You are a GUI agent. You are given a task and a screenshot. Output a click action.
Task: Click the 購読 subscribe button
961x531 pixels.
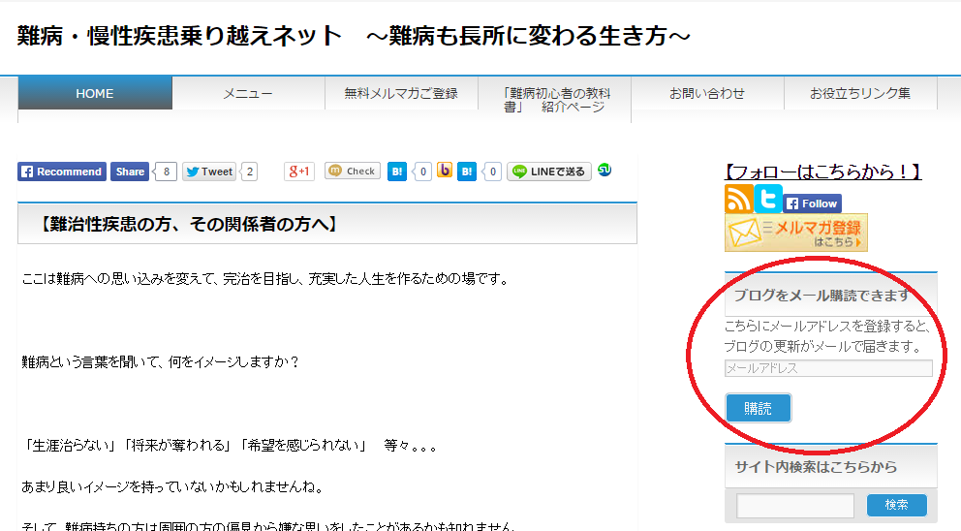coord(758,408)
